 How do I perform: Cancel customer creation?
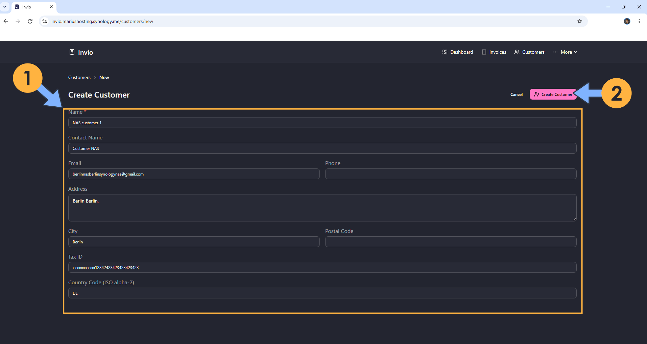(516, 95)
